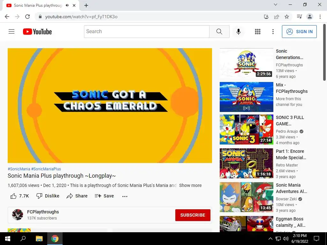This screenshot has height=245, width=327.
Task: Share the video using Share arrow
Action: 77,196
